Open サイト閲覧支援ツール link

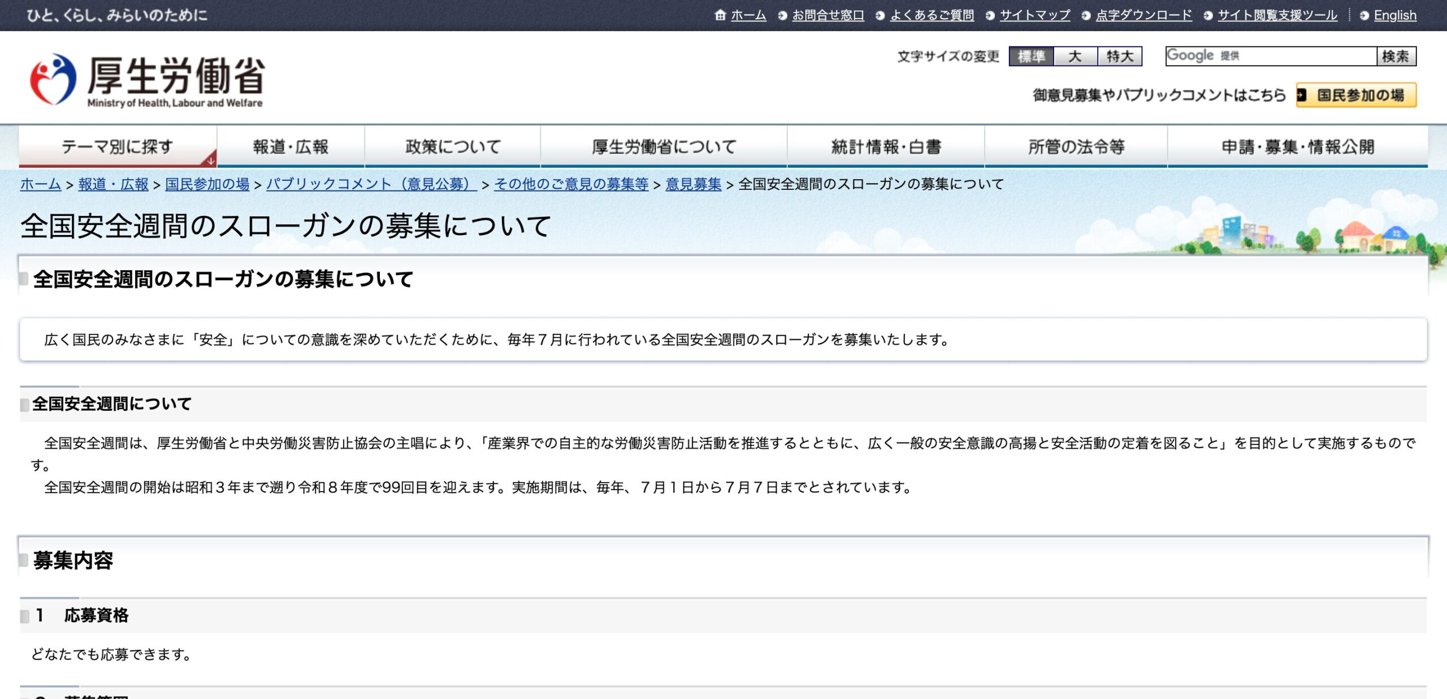[x=1277, y=15]
